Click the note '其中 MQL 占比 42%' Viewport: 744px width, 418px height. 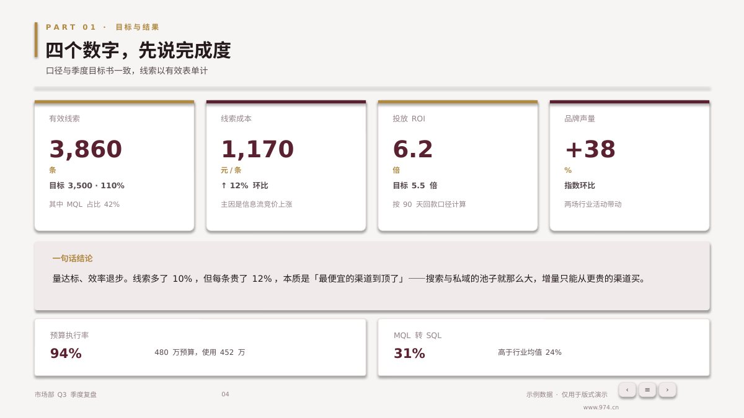pos(84,204)
